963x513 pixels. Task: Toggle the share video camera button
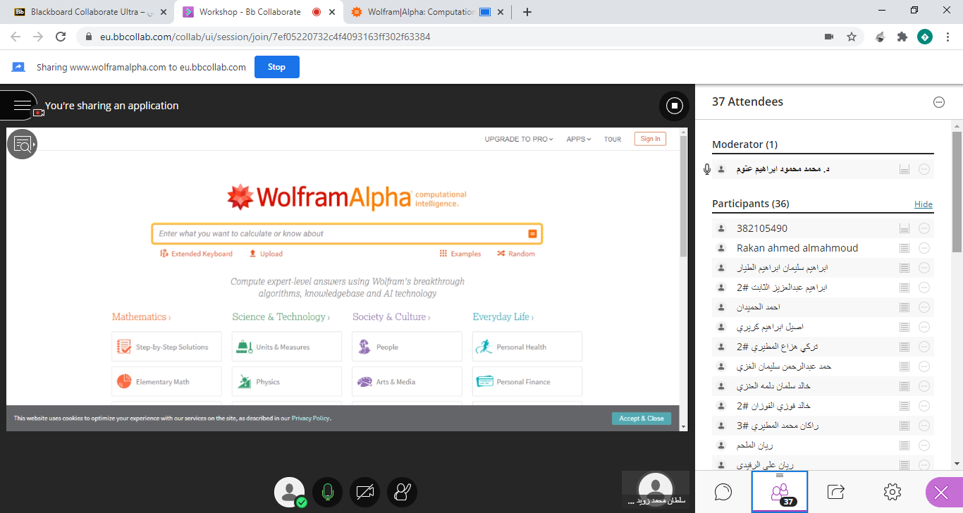point(364,492)
